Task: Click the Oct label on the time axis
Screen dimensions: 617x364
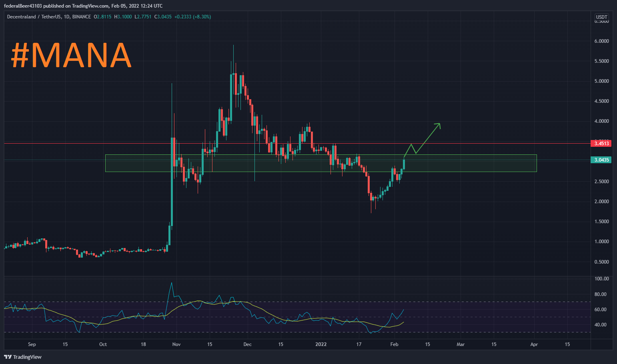Action: click(103, 344)
